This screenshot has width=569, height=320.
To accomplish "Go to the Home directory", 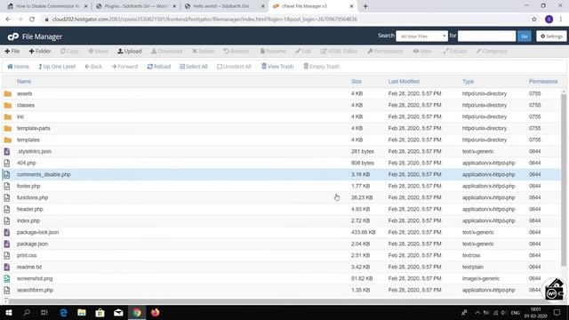I will click(x=18, y=67).
